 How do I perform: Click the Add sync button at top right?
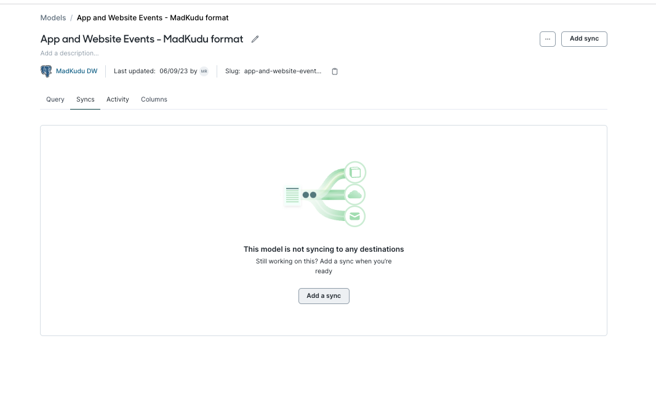pyautogui.click(x=584, y=39)
